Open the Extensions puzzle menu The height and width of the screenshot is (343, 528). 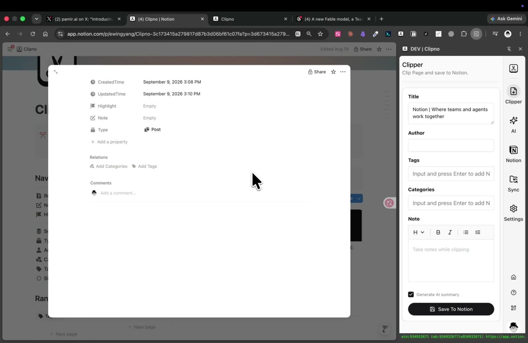[464, 34]
